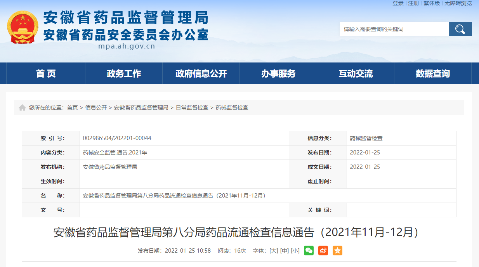Share the notice via the WeChat icon
The height and width of the screenshot is (267, 479).
coord(309,251)
